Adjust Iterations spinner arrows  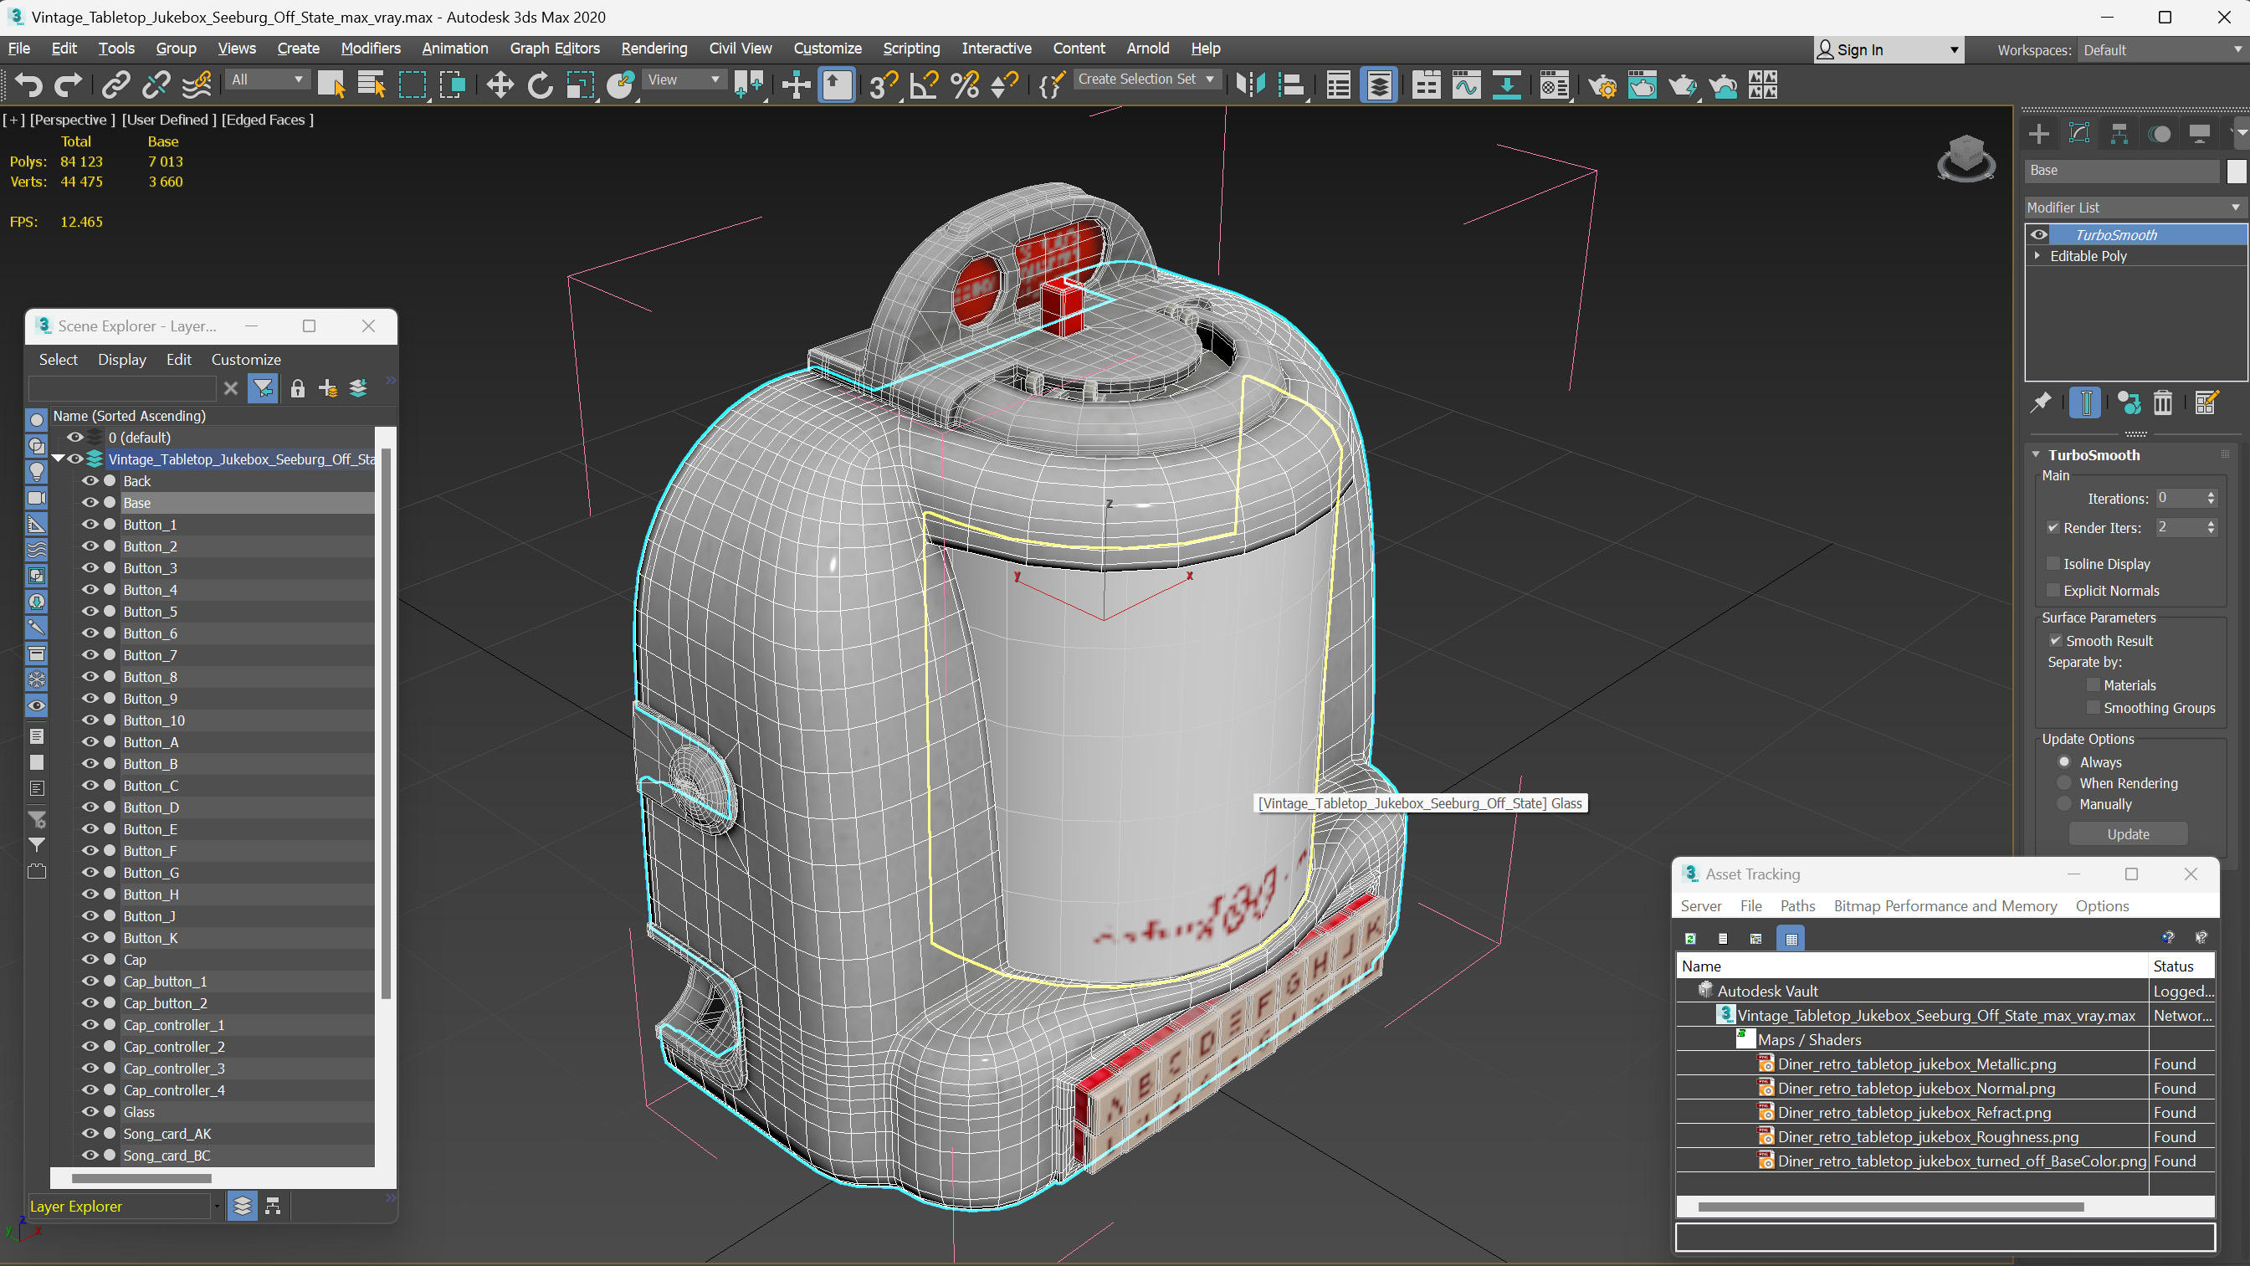pos(2211,498)
